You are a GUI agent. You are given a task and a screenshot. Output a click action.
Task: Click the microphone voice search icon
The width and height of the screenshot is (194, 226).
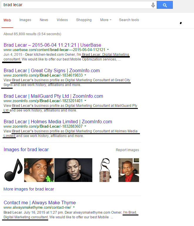[153, 5]
